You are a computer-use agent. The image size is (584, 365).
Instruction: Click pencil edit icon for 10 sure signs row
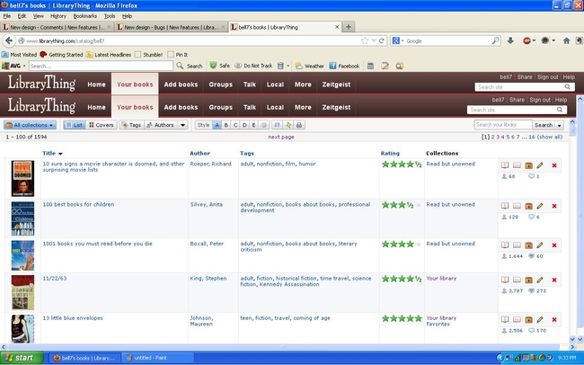[540, 165]
